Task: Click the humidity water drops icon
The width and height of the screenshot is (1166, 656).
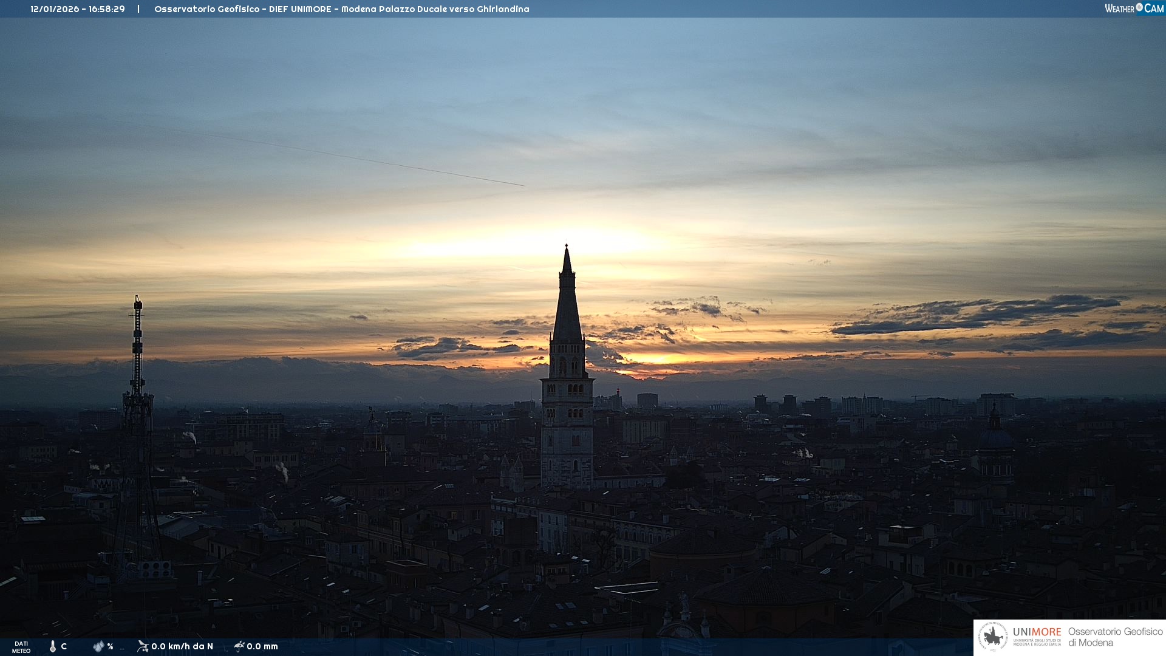Action: [x=98, y=646]
